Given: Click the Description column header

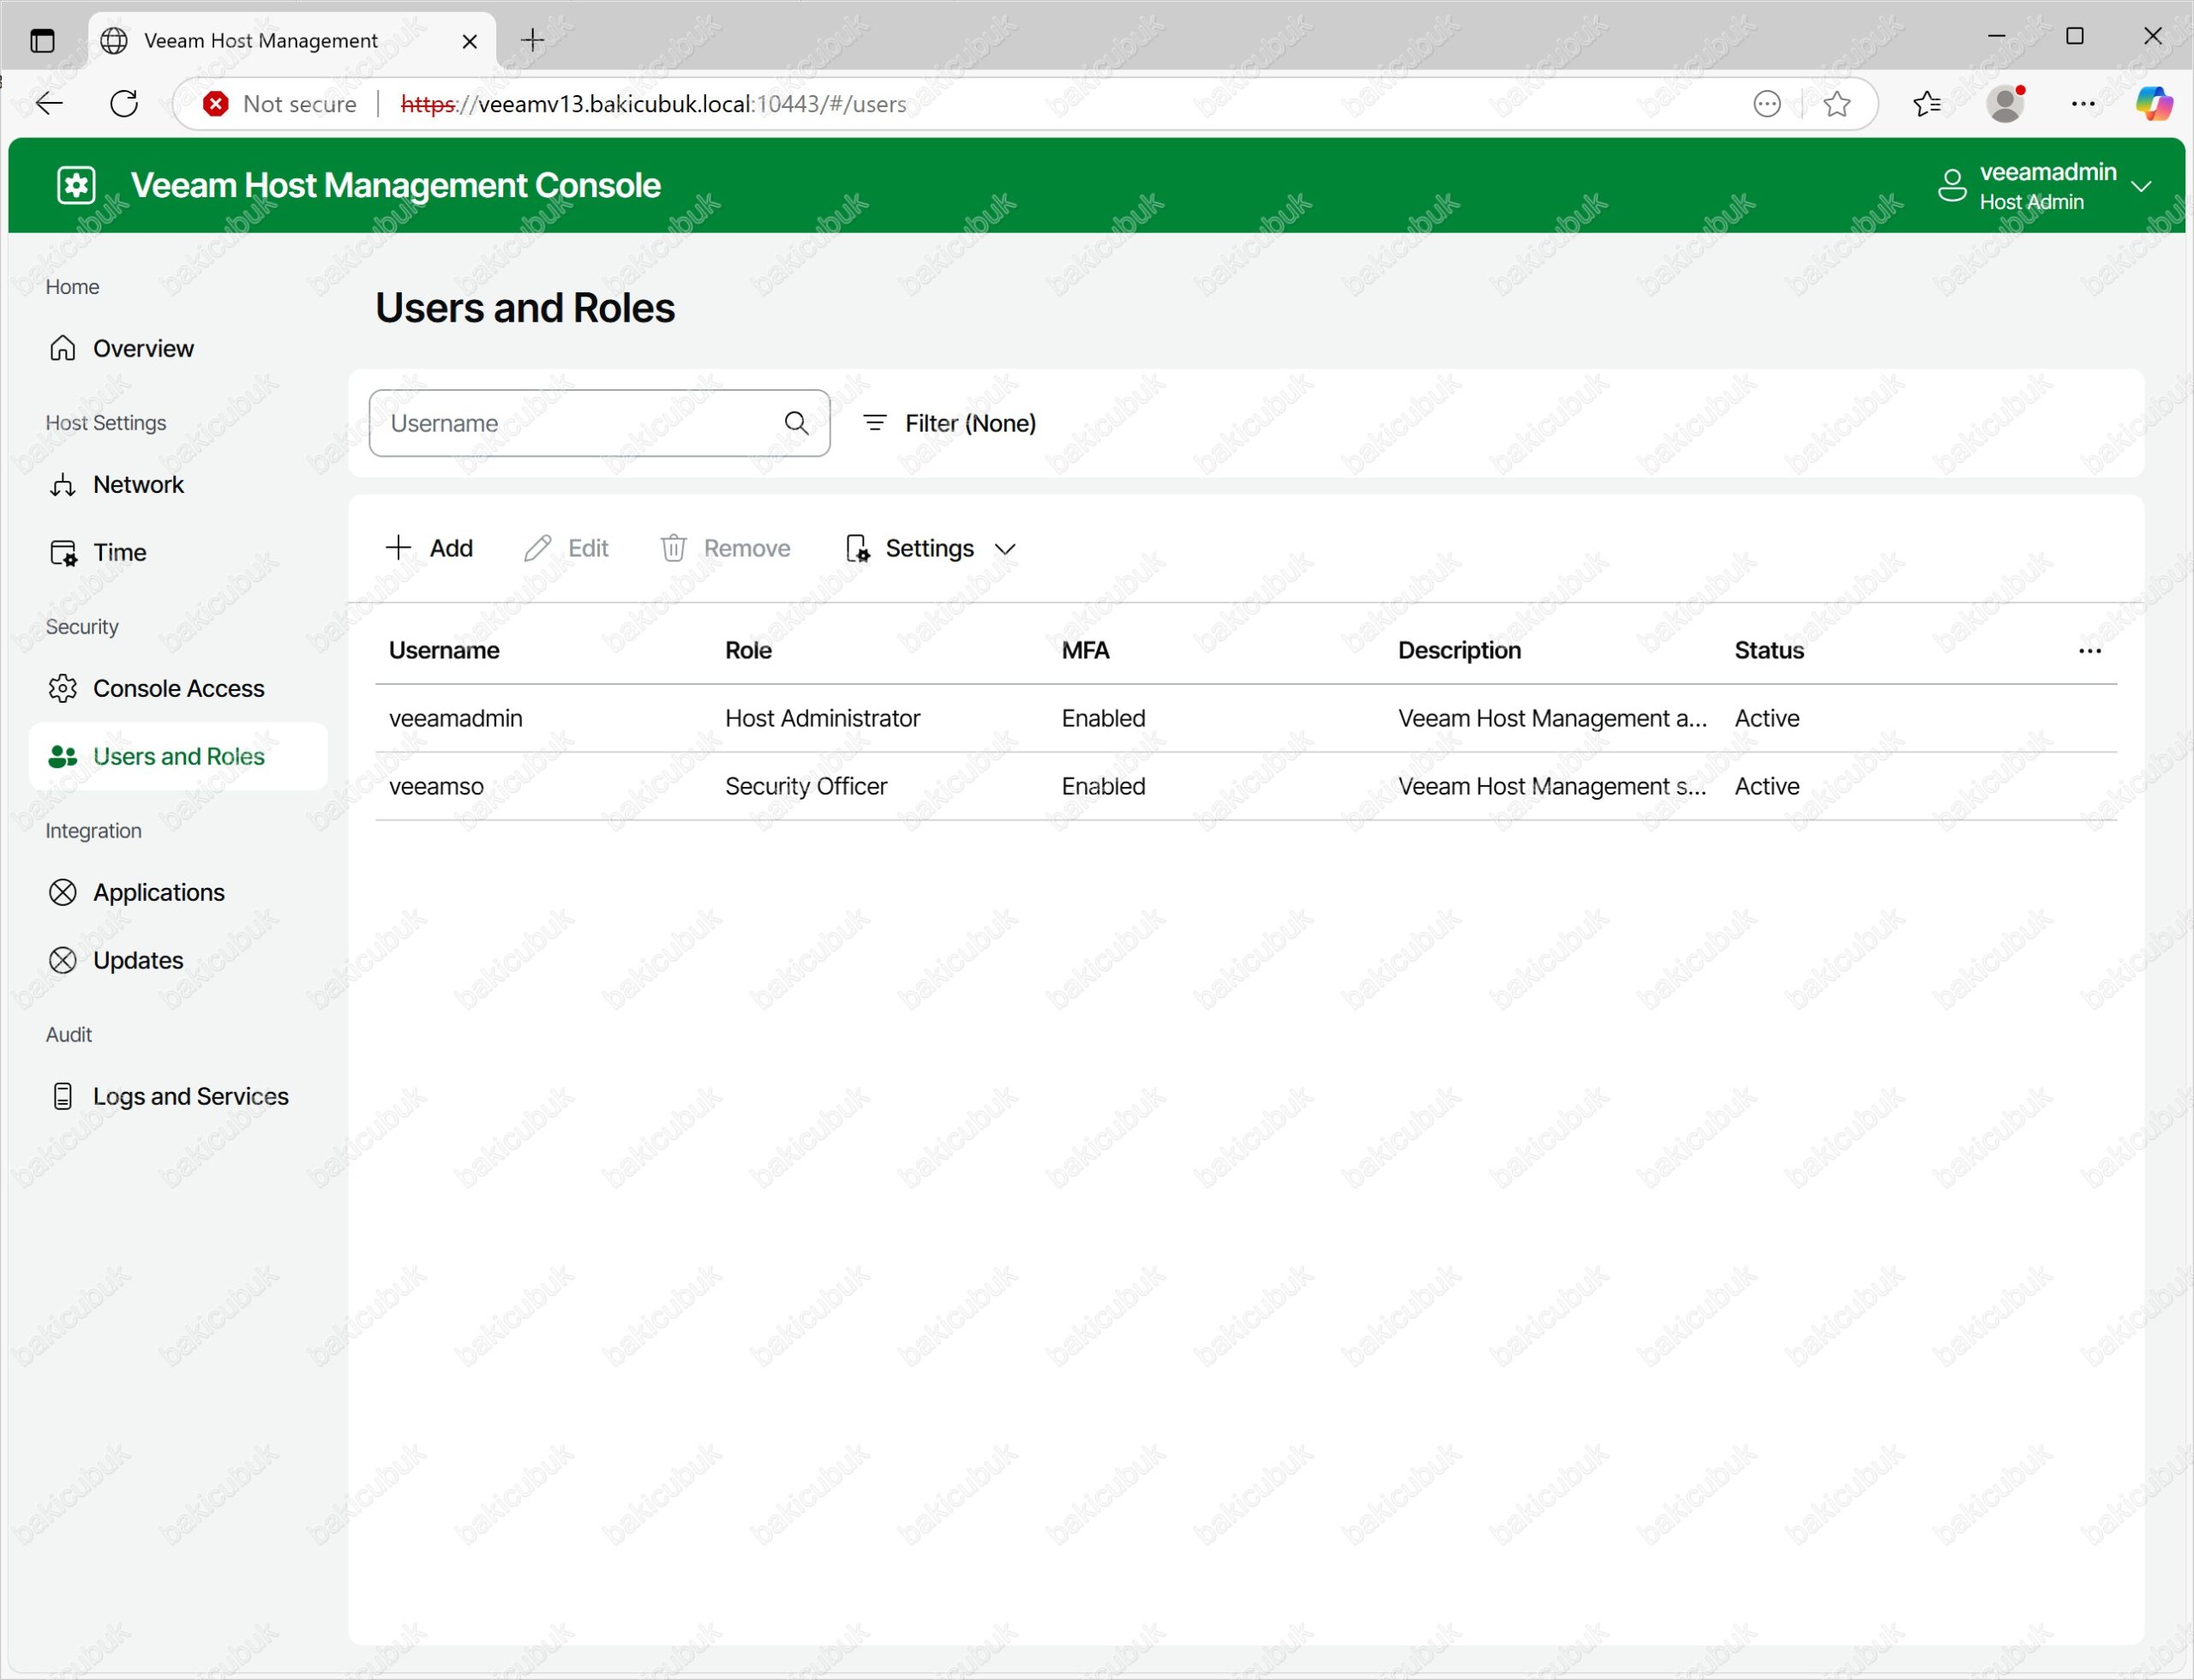Looking at the screenshot, I should point(1459,651).
